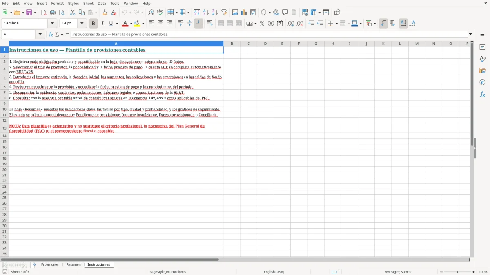Click the Save document icon

[29, 13]
